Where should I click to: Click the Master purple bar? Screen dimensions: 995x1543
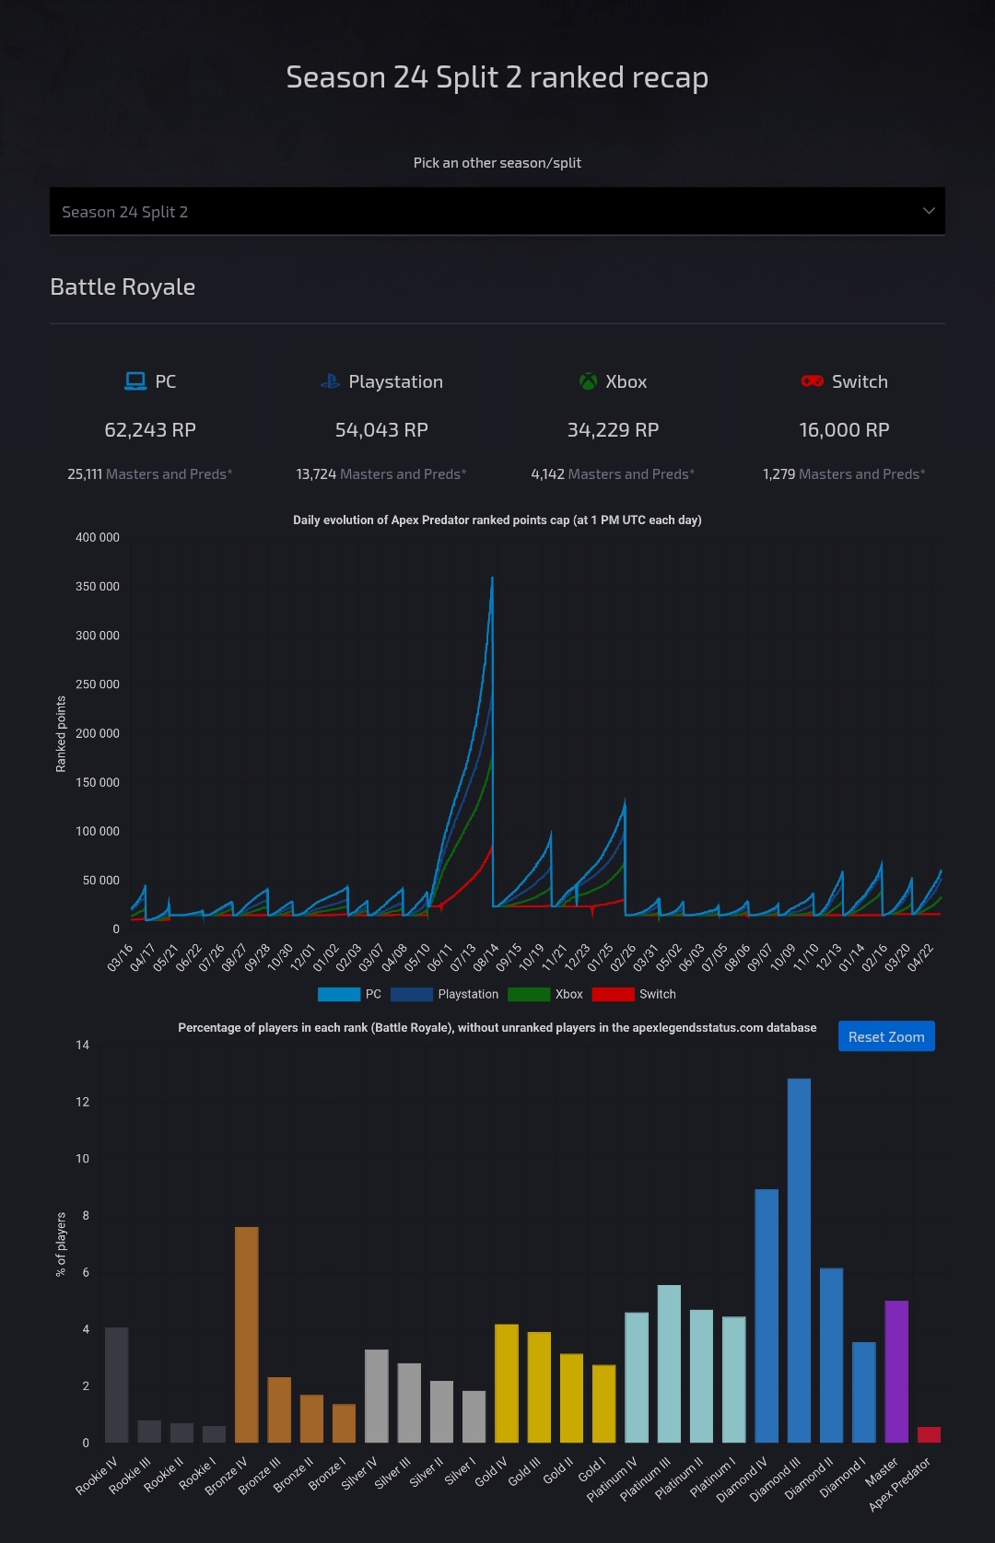click(896, 1372)
